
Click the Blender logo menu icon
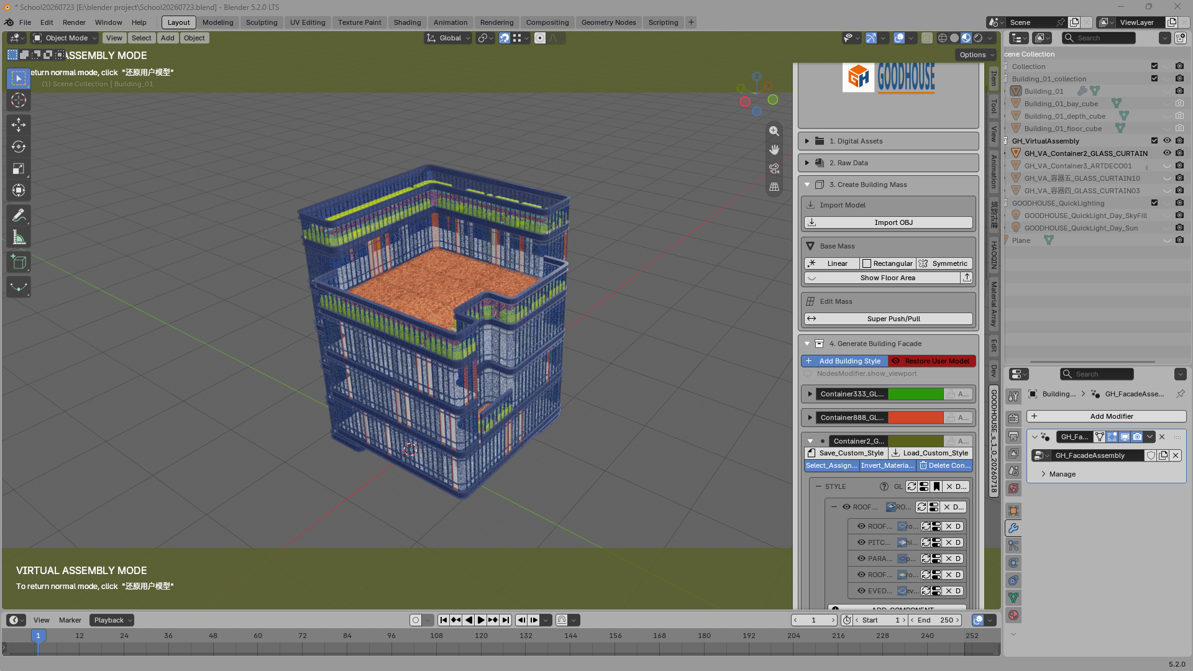click(9, 22)
